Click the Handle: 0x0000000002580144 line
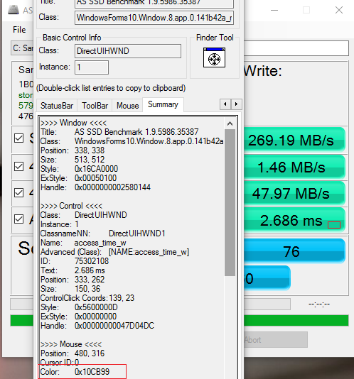Screen dimensions: 354x379 [95, 187]
